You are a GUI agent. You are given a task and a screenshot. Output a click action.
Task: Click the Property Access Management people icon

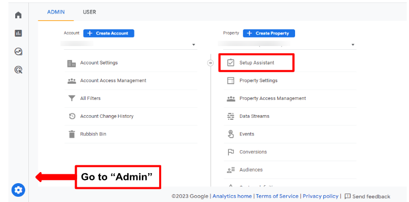click(231, 98)
